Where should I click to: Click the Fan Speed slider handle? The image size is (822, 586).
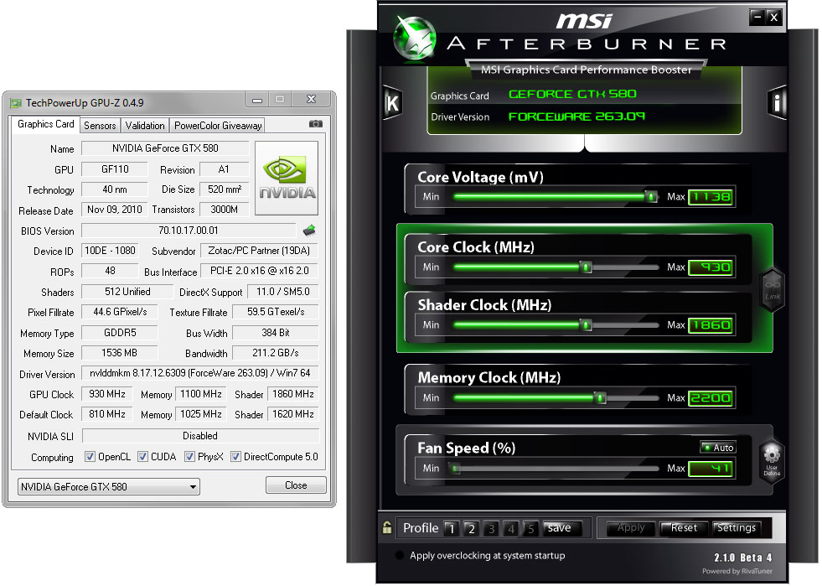pyautogui.click(x=454, y=468)
